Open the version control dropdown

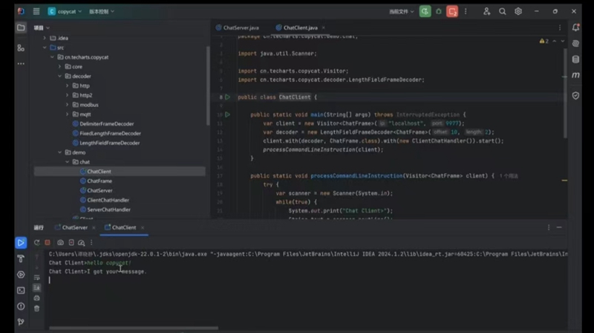click(101, 11)
